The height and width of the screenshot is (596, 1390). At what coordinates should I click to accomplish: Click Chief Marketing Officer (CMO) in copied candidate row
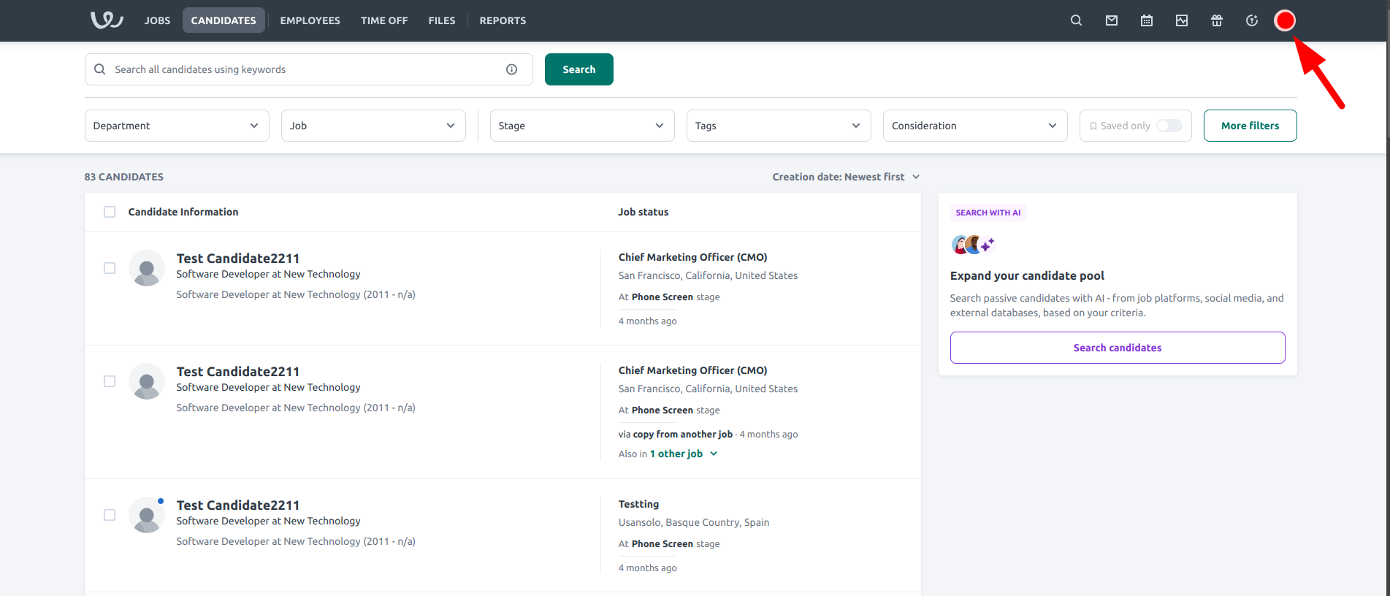pyautogui.click(x=693, y=370)
